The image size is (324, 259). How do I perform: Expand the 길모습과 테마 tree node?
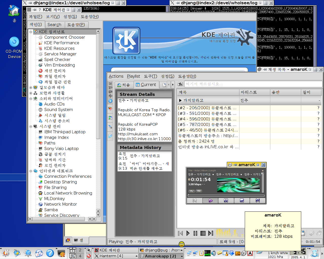click(x=31, y=88)
